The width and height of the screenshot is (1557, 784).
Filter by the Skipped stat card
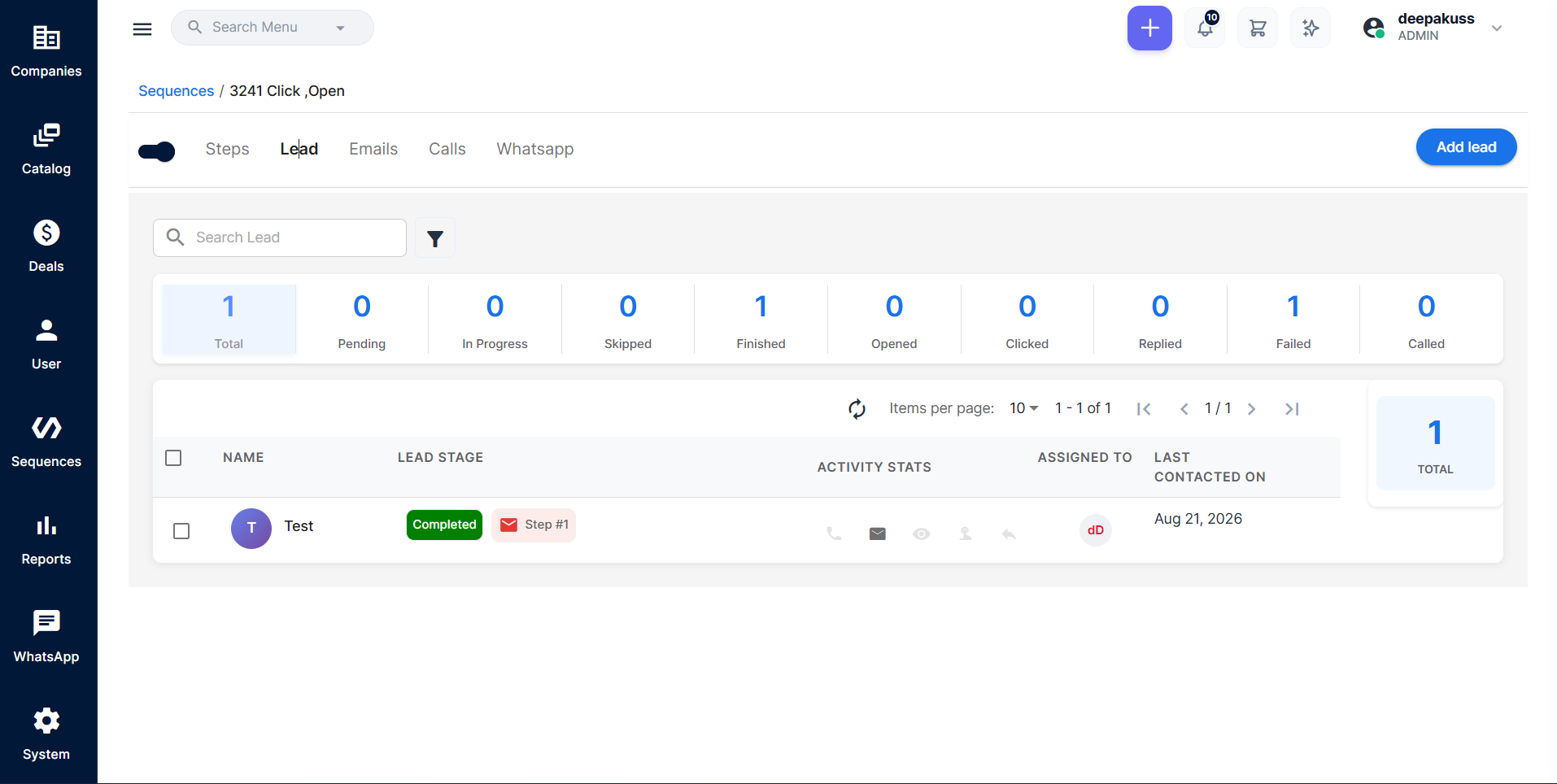pyautogui.click(x=628, y=320)
